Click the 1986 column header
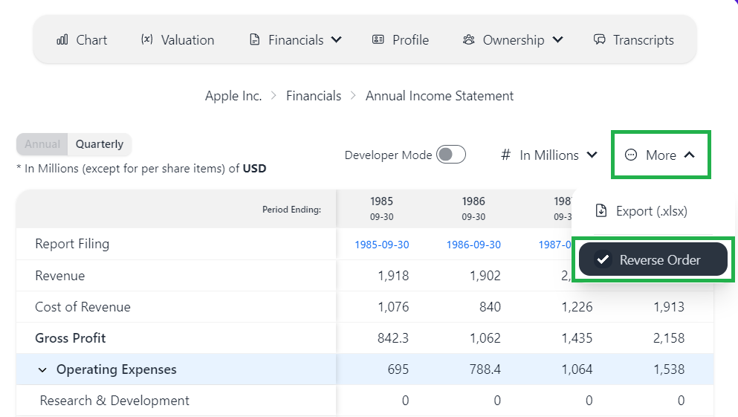The height and width of the screenshot is (417, 738). [x=473, y=208]
